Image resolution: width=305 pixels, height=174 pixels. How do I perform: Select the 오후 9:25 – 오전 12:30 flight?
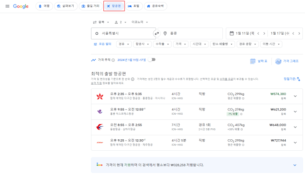pos(197,143)
